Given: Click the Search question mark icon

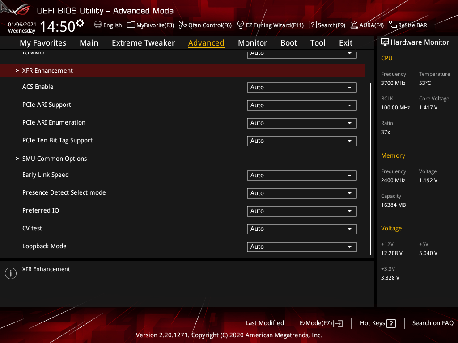Looking at the screenshot, I should (x=312, y=25).
